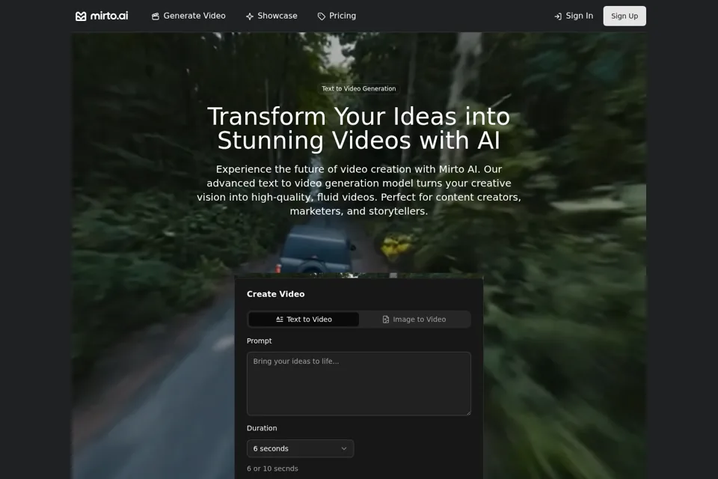
Task: Click the 'Duration' label
Action: [x=262, y=428]
